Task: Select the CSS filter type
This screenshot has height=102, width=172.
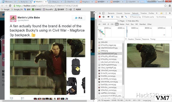Action: (x=112, y=24)
